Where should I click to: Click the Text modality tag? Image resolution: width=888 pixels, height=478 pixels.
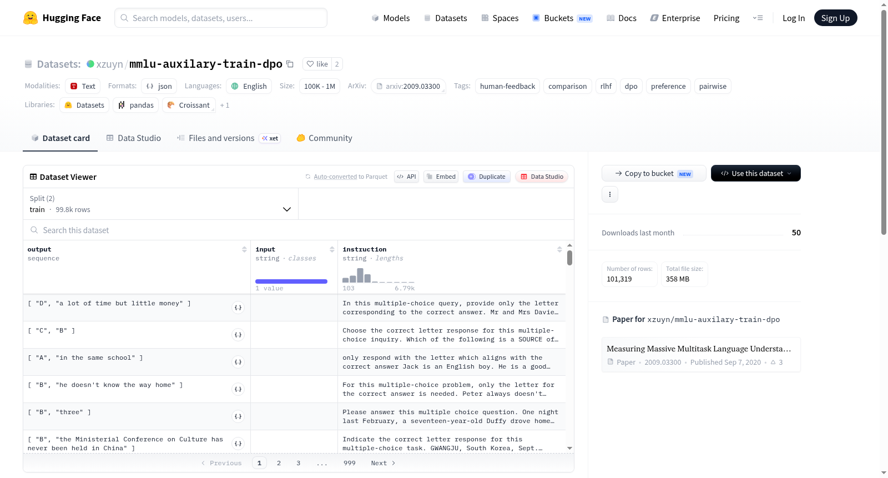pos(83,86)
